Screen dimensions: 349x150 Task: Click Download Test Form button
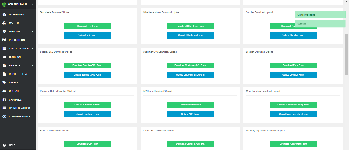tap(87, 26)
